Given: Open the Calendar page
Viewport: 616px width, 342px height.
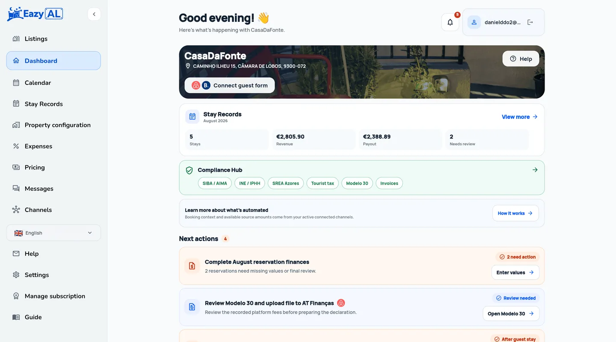Looking at the screenshot, I should pyautogui.click(x=53, y=83).
